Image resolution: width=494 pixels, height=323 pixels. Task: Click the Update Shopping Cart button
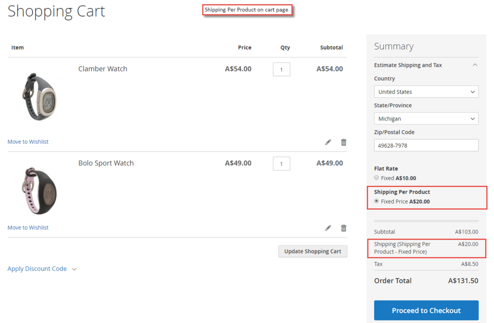coord(313,251)
